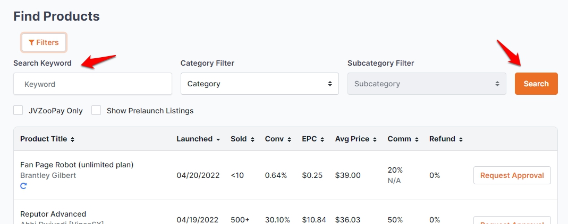Sort table by Comm column
This screenshot has height=224, width=568.
403,139
